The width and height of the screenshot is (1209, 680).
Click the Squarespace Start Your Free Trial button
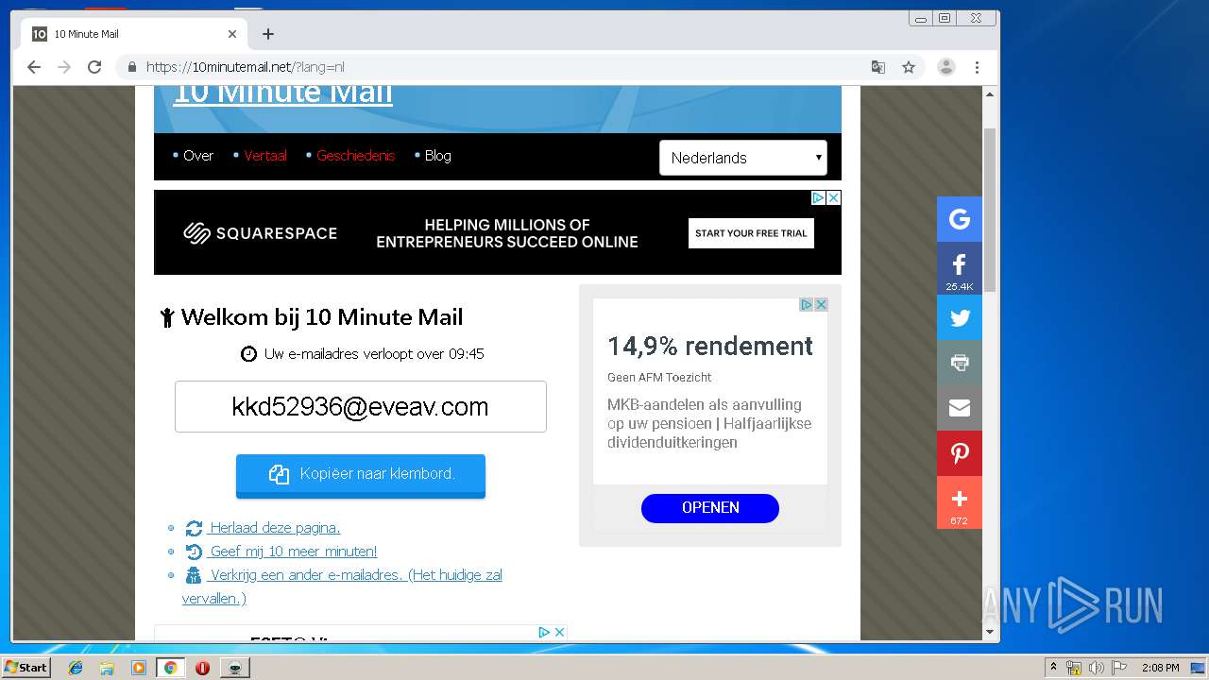pyautogui.click(x=751, y=233)
